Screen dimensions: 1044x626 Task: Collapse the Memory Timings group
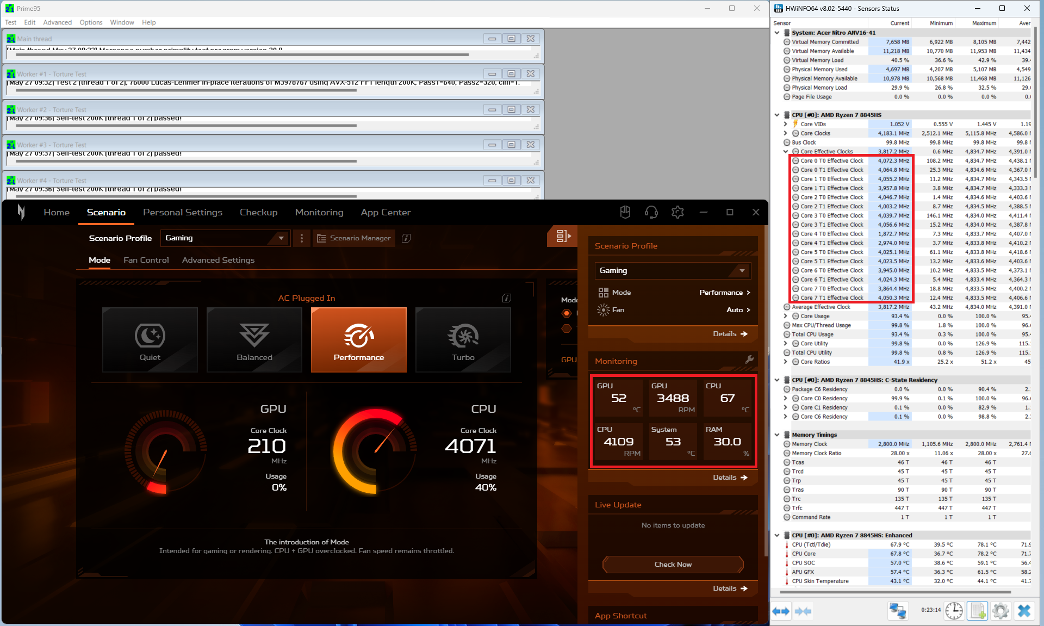[x=777, y=435]
